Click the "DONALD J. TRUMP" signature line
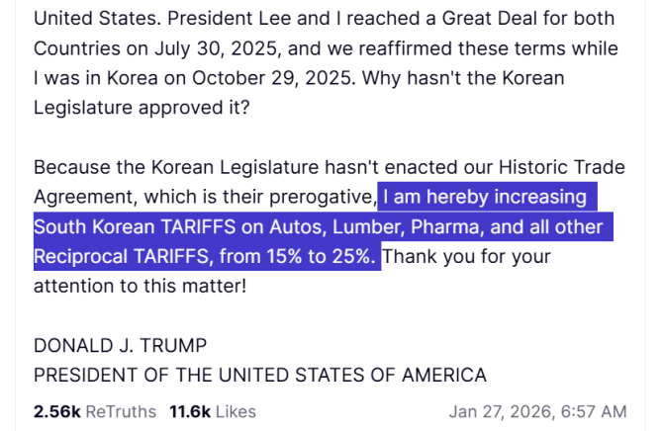663x431 pixels. 121,346
